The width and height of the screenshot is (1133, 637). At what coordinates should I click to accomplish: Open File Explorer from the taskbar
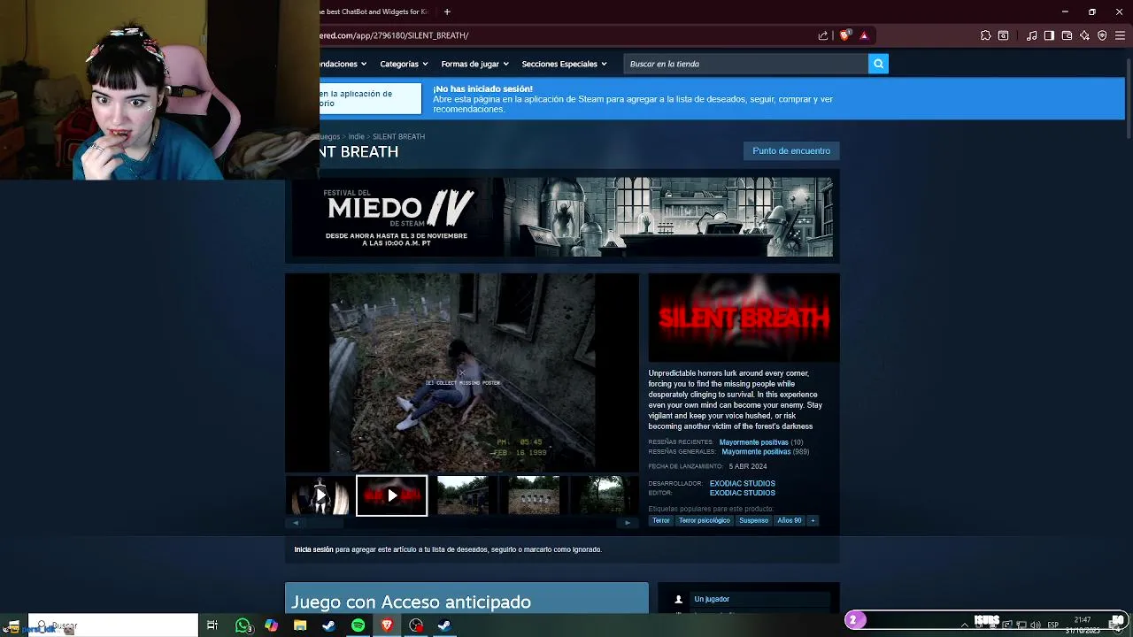(x=300, y=625)
